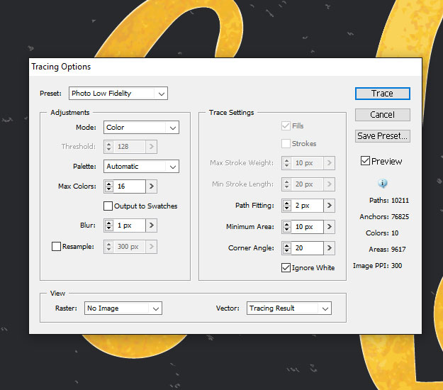Image resolution: width=443 pixels, height=390 pixels.
Task: Click the info tip icon under Preview
Action: (382, 183)
